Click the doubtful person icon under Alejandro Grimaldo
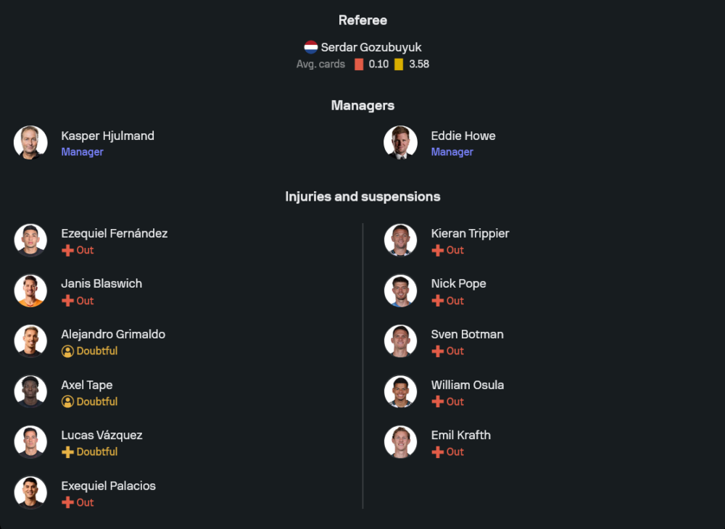This screenshot has width=725, height=529. click(x=67, y=351)
